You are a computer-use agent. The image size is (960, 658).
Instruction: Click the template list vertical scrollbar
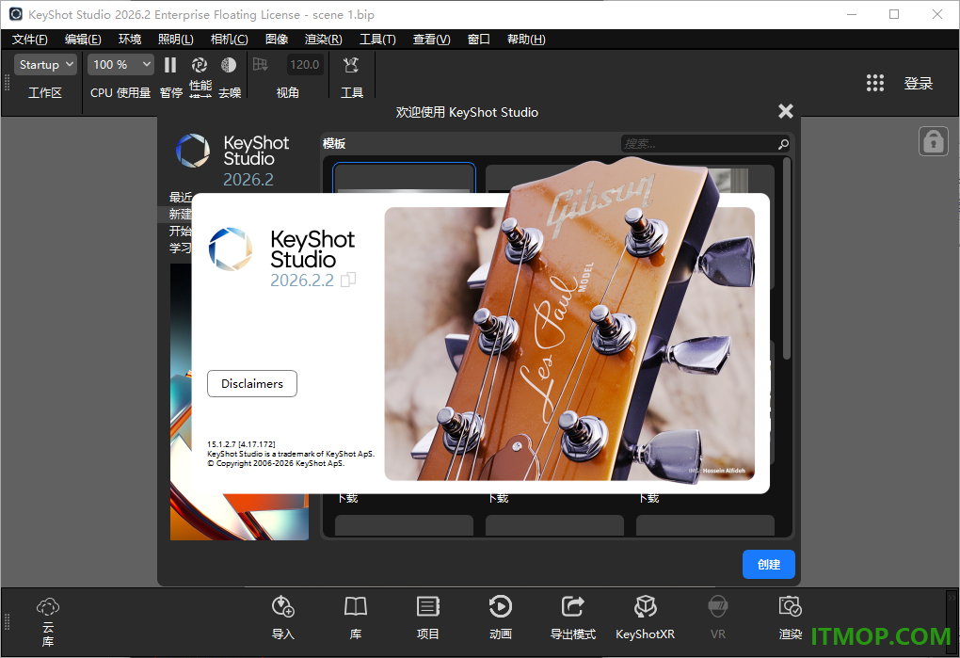(x=787, y=258)
